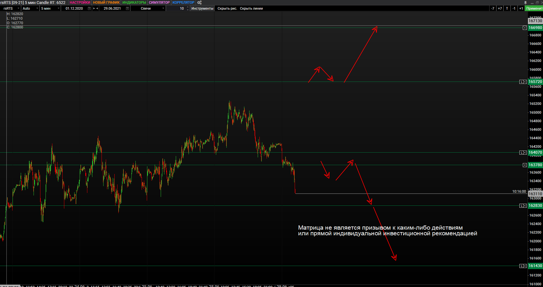Image resolution: width=543 pixels, height=287 pixels.
Task: Click the T button in the toolbar
Action: tap(507, 9)
